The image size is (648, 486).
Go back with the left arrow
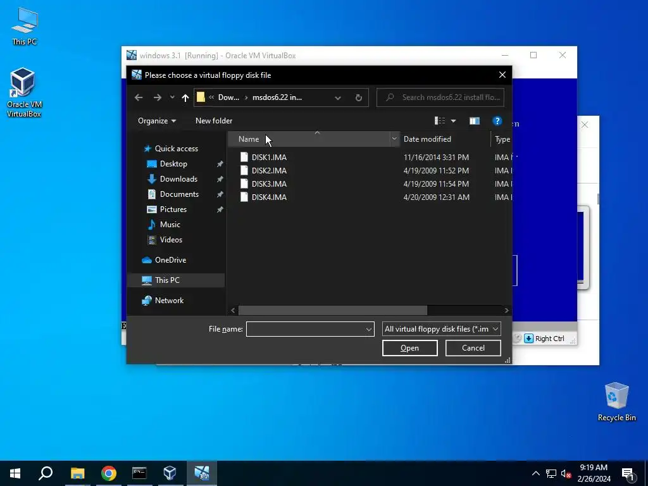[x=139, y=97]
